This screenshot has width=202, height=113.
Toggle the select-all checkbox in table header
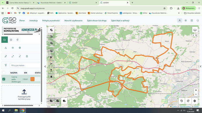[4, 73]
